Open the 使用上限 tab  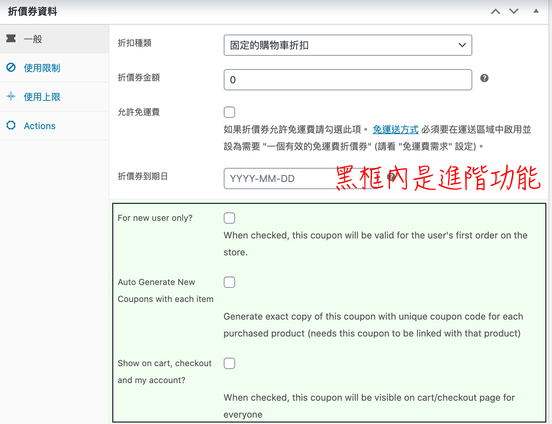(x=54, y=97)
